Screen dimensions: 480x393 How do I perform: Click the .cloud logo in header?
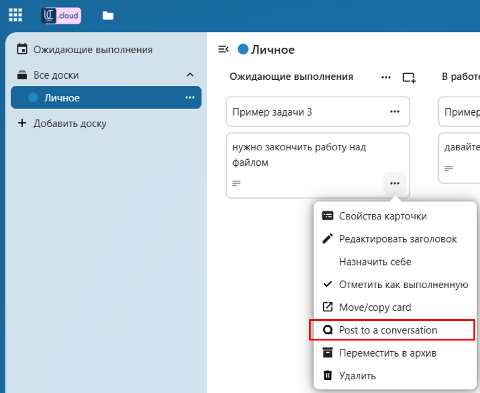click(x=61, y=16)
